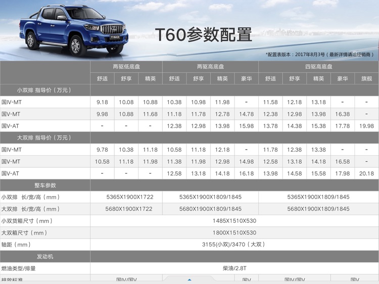This screenshot has width=379, height=284.
Task: Select the T60参数配置 title
Action: (204, 34)
